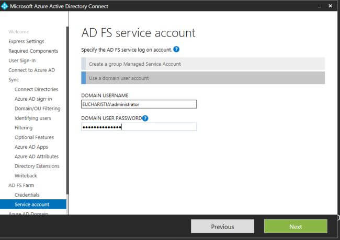Open Credentials sub-step under AD FS Farm
340x240 pixels.
pyautogui.click(x=27, y=195)
